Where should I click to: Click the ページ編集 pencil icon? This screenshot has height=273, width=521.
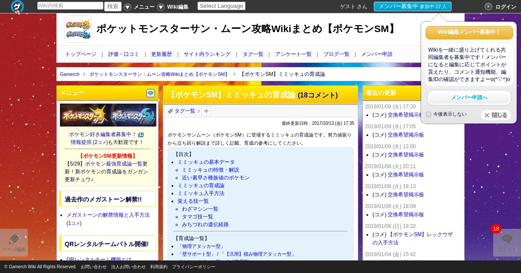(14, 242)
